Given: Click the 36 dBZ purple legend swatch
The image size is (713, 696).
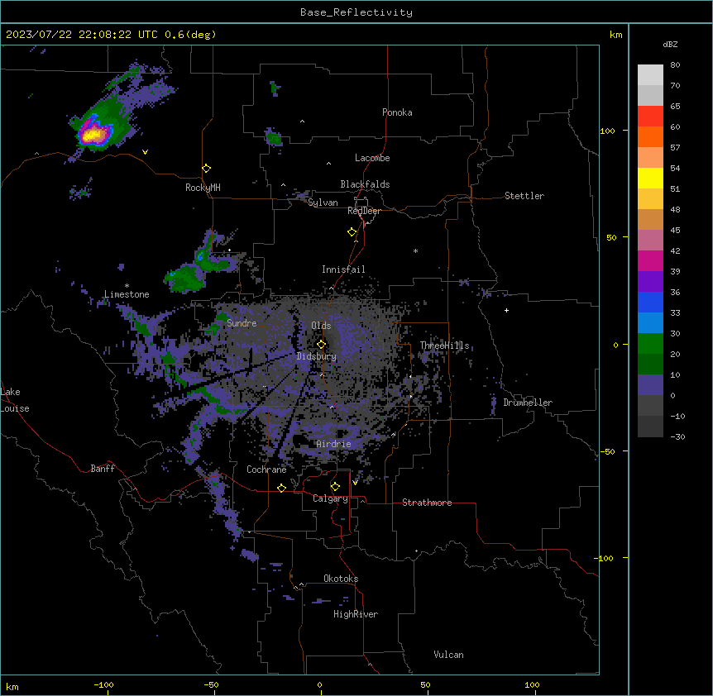Looking at the screenshot, I should click(650, 282).
